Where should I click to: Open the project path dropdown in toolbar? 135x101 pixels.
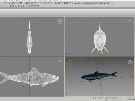(x=90, y=3)
